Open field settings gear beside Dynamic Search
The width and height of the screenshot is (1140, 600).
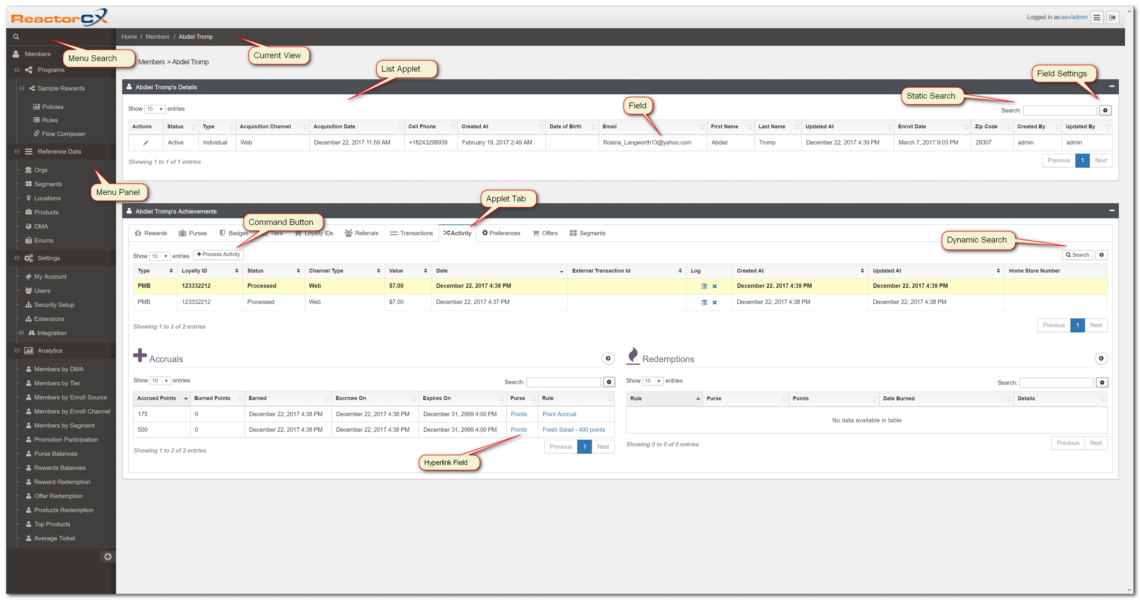1102,255
